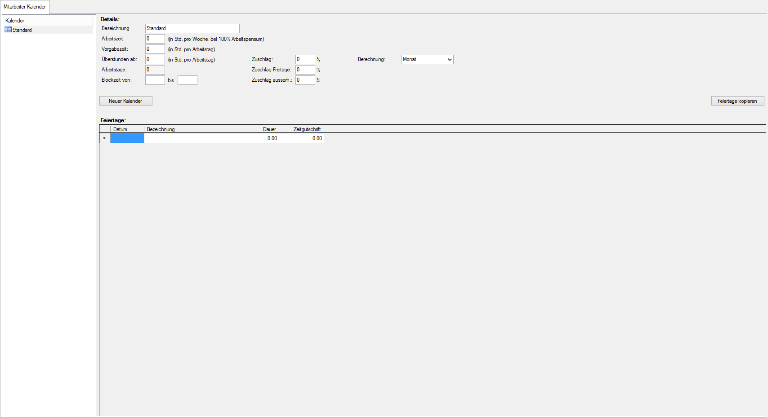Screen dimensions: 768x418
Task: Click the Neuer Kalender button
Action: (x=125, y=101)
